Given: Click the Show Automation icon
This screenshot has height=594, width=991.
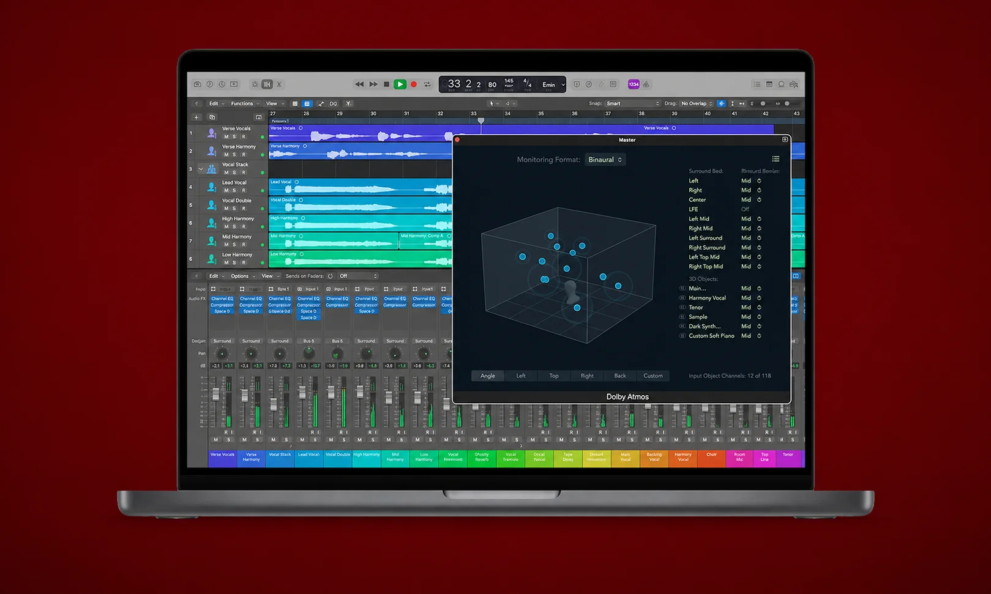Looking at the screenshot, I should pos(321,103).
